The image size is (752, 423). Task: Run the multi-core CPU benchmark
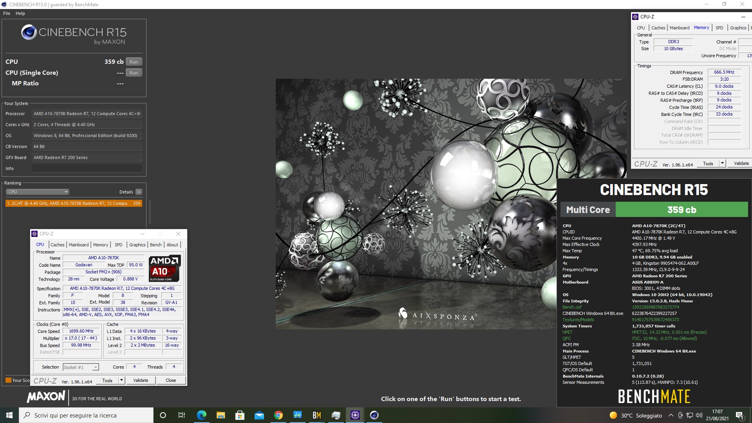pyautogui.click(x=134, y=62)
